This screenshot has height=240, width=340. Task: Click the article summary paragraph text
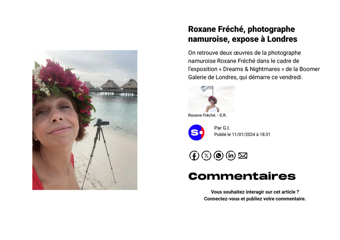coord(254,65)
